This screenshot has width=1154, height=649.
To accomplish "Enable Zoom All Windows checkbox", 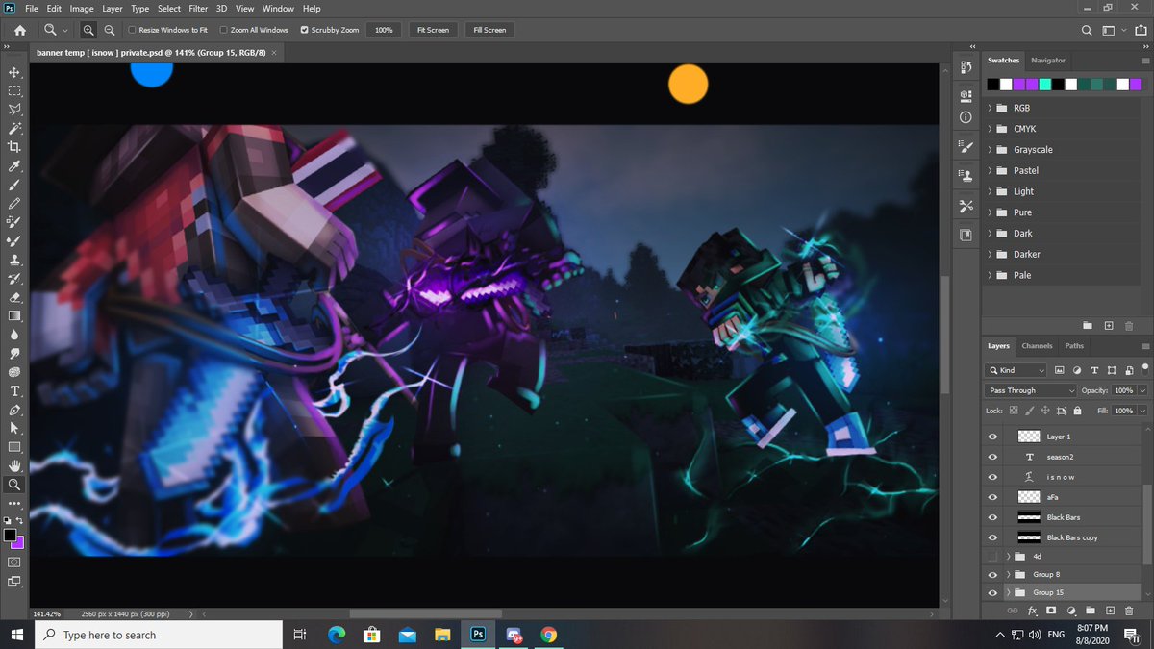I will [223, 30].
